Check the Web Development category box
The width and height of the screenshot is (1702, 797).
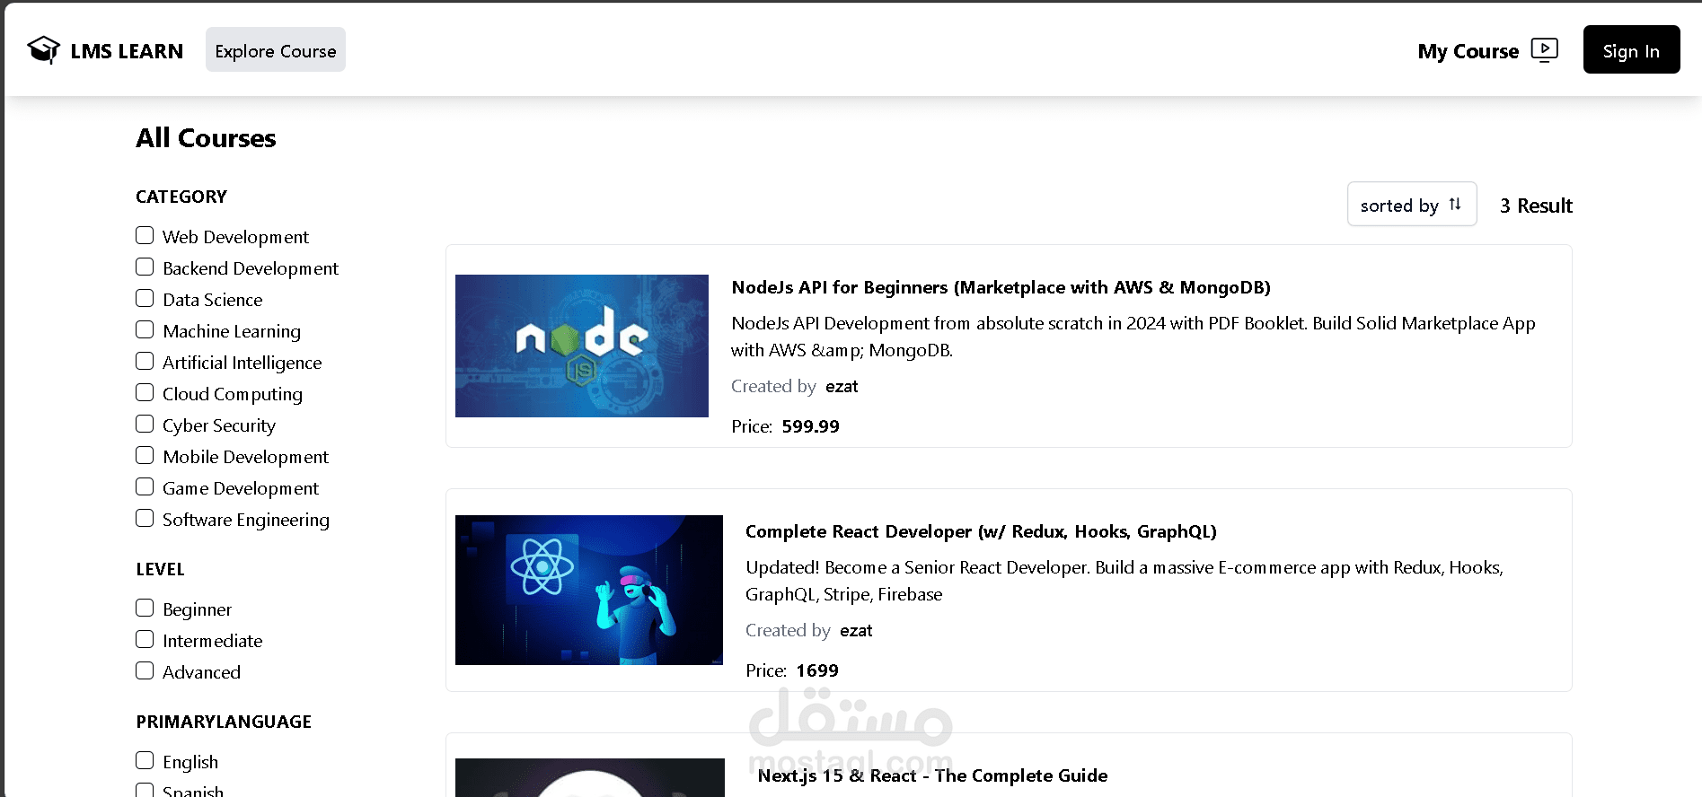(x=145, y=235)
